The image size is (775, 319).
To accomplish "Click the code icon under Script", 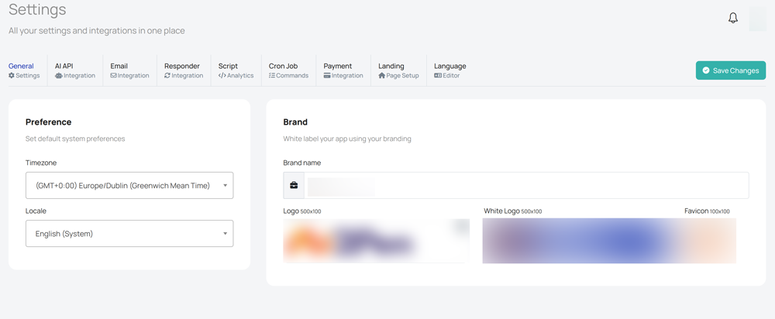I will [222, 76].
